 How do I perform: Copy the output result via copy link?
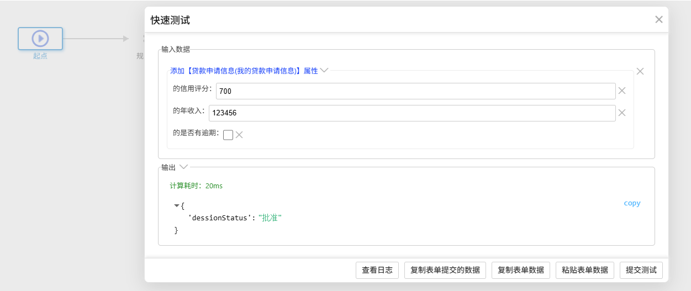click(x=632, y=203)
